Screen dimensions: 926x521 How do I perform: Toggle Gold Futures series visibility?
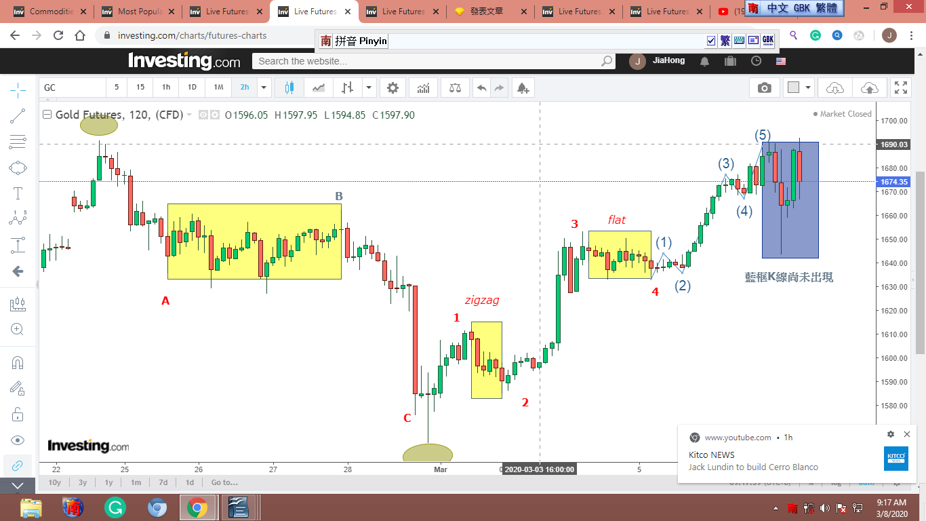click(203, 115)
